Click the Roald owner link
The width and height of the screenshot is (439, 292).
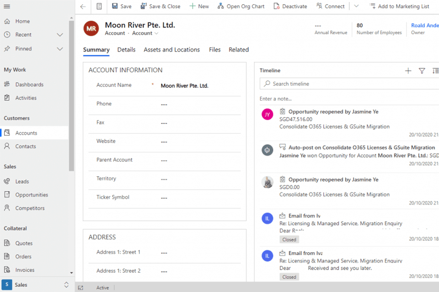(x=424, y=26)
